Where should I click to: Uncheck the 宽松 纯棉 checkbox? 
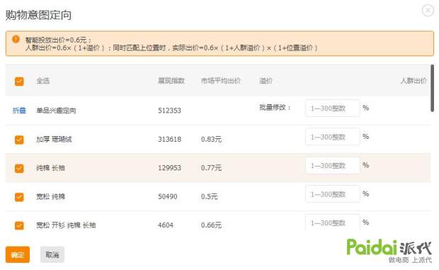(19, 197)
